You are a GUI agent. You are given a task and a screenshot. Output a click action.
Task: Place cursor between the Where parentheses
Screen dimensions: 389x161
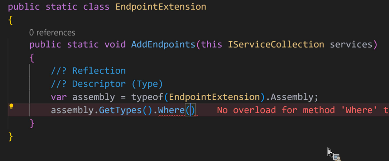click(x=190, y=110)
